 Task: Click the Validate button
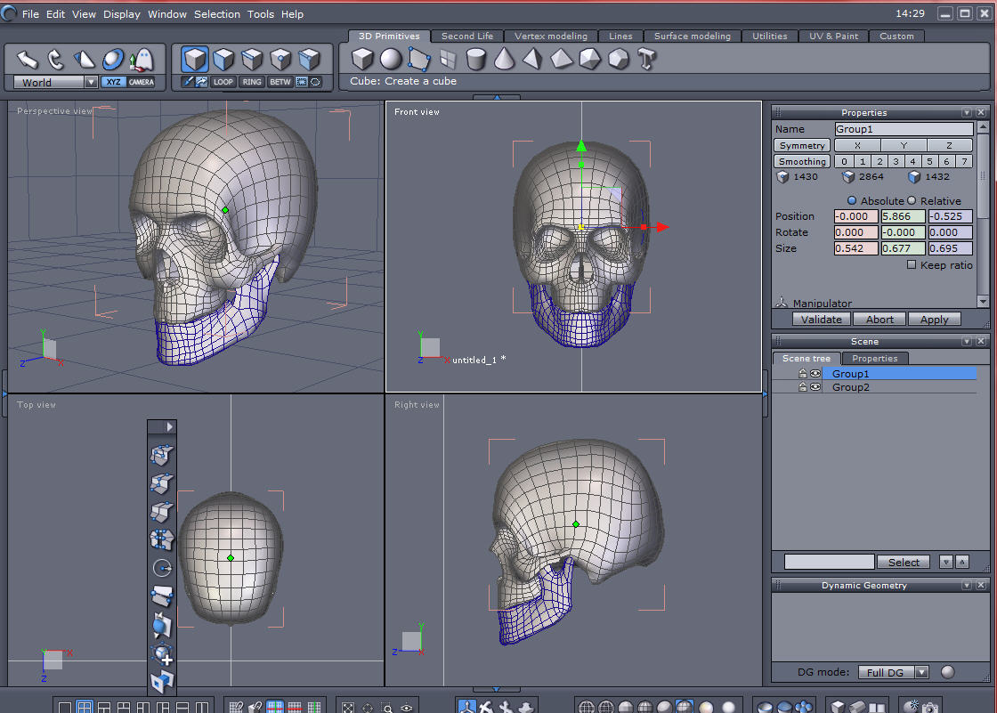pyautogui.click(x=821, y=320)
